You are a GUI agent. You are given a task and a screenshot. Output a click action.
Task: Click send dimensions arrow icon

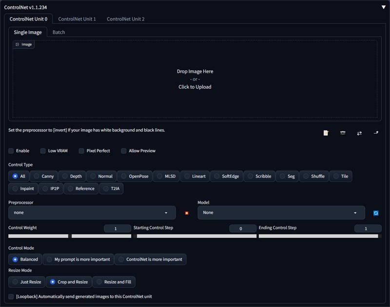[x=376, y=133]
